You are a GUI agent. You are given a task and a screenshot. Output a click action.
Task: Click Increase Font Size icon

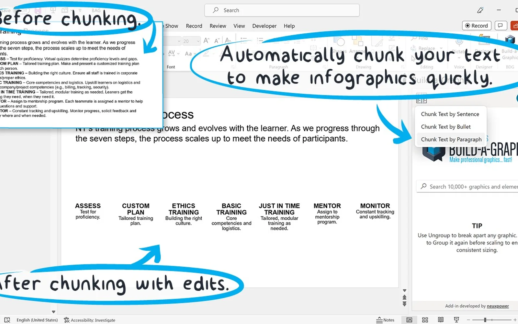206,40
